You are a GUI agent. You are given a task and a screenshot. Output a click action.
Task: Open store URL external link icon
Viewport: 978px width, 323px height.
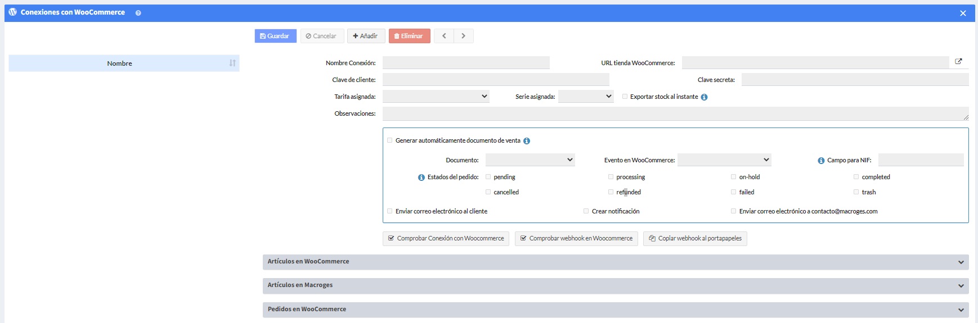click(958, 62)
